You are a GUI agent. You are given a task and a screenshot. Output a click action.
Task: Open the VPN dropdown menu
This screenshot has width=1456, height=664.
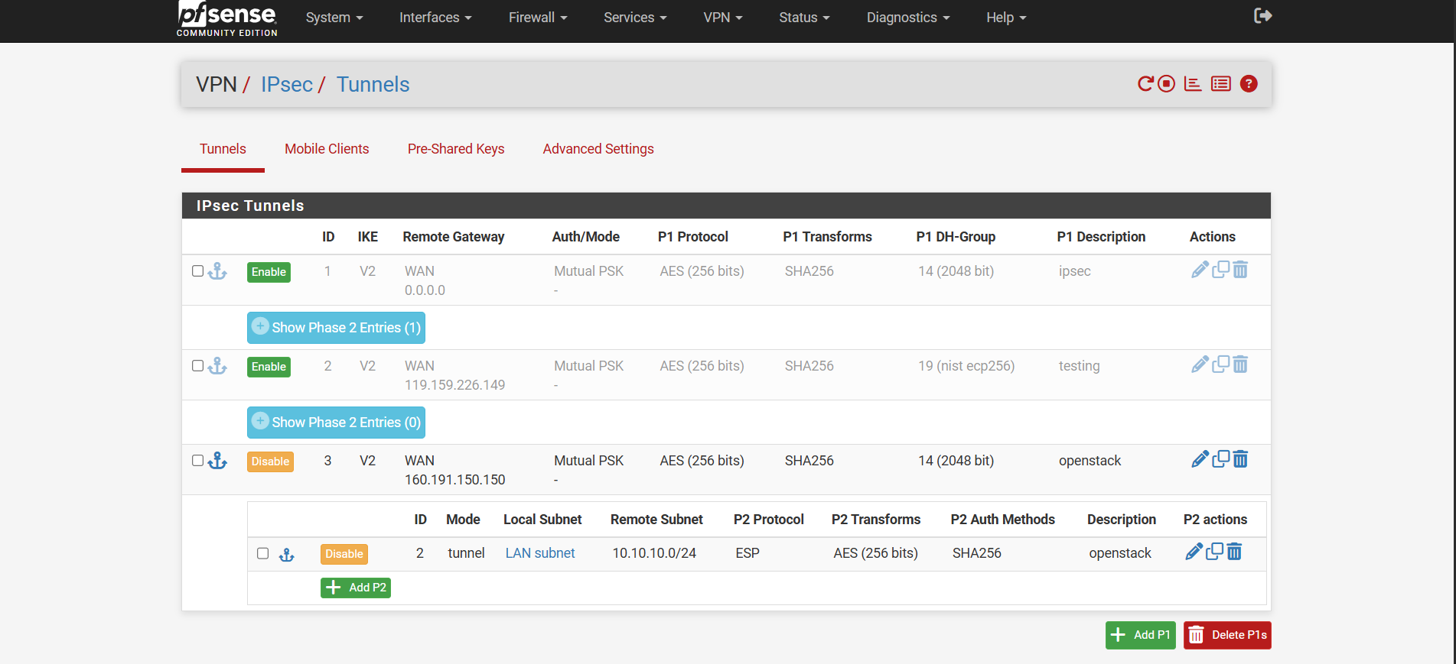[723, 18]
